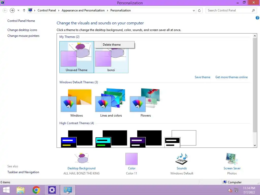Click the network tray icon
The image size is (260, 195).
click(236, 190)
